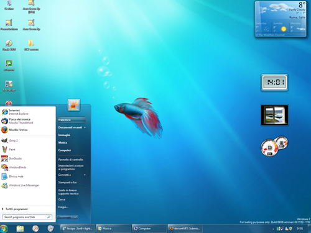Click the security shield tray icon
The image size is (311, 233).
[291, 229]
